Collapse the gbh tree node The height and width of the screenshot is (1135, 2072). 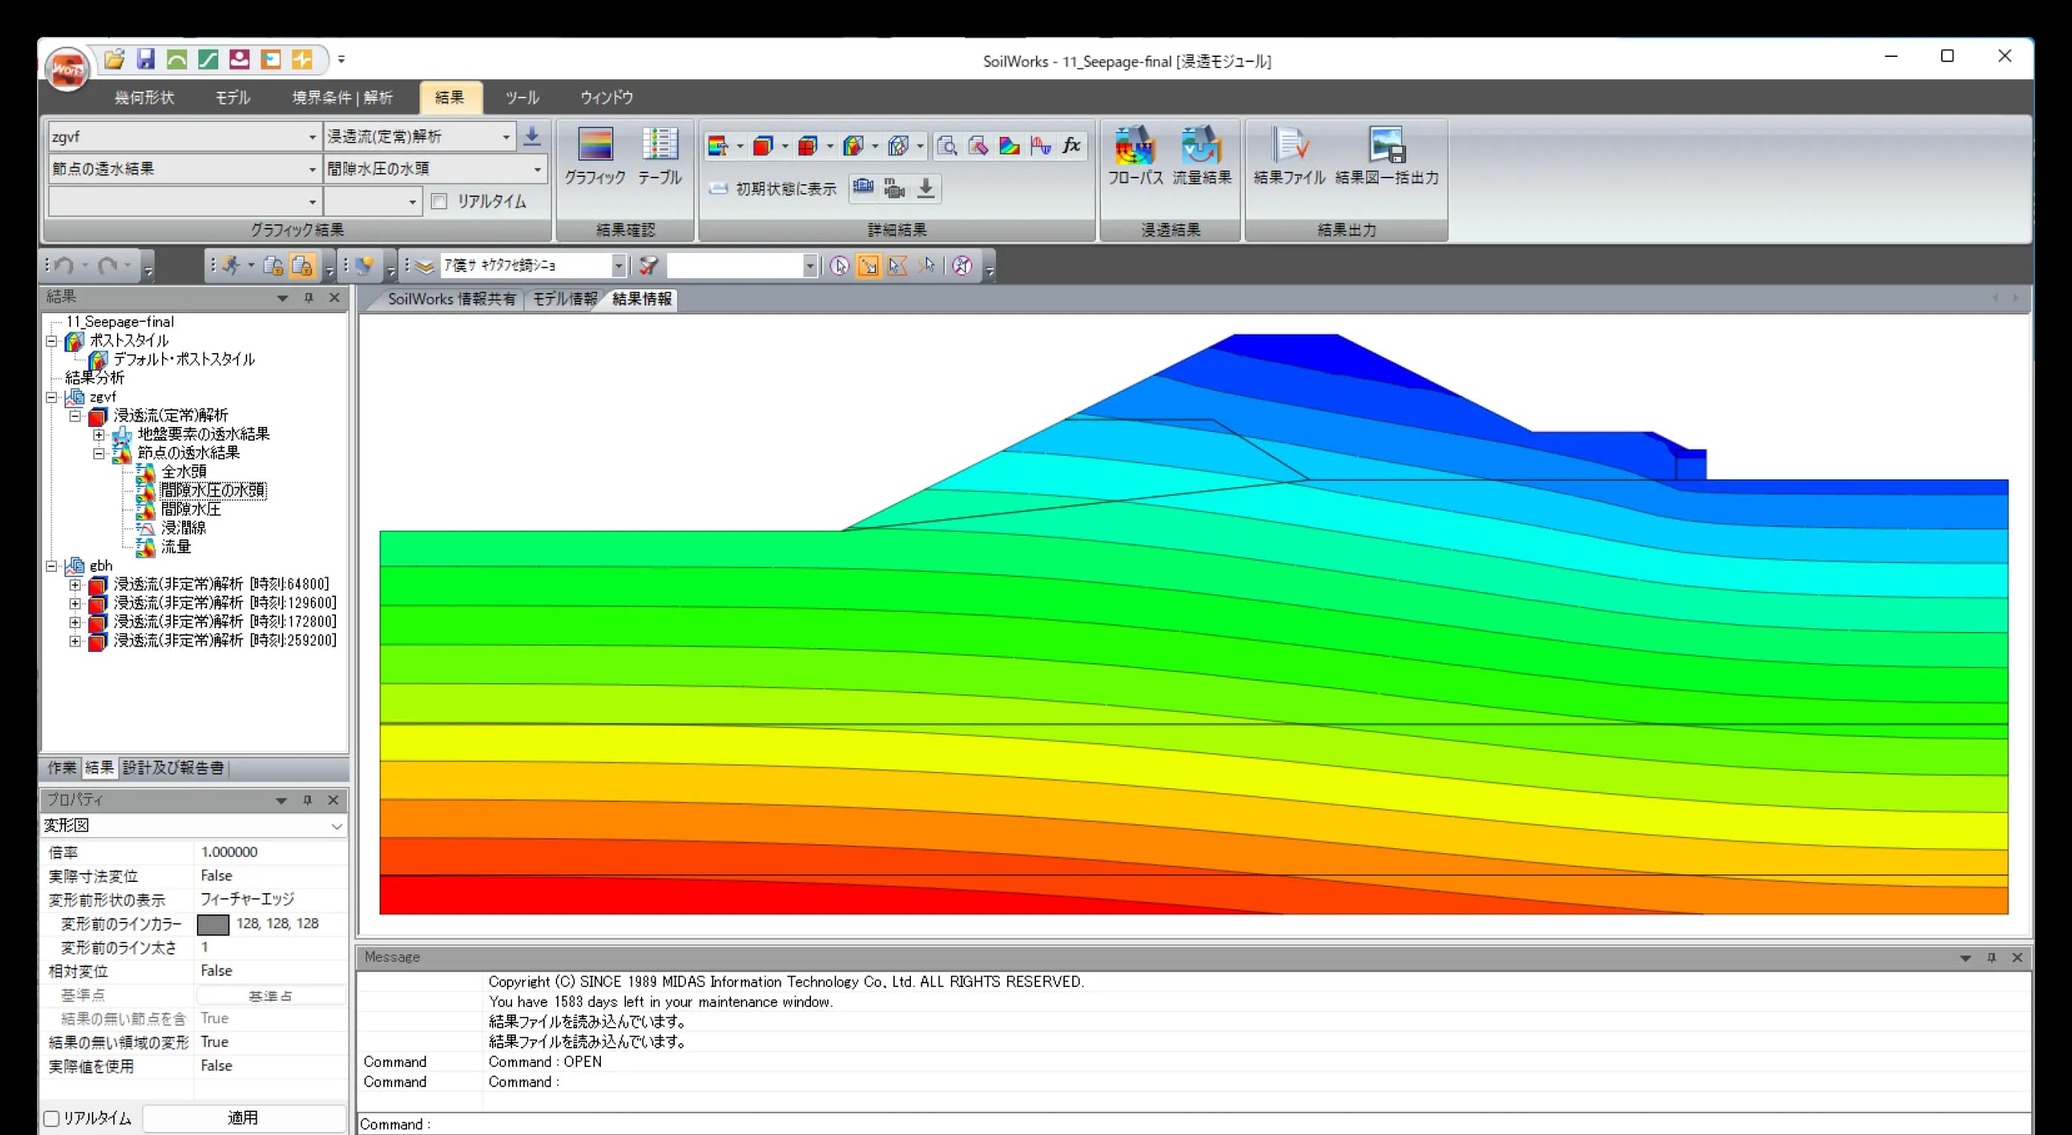point(52,565)
